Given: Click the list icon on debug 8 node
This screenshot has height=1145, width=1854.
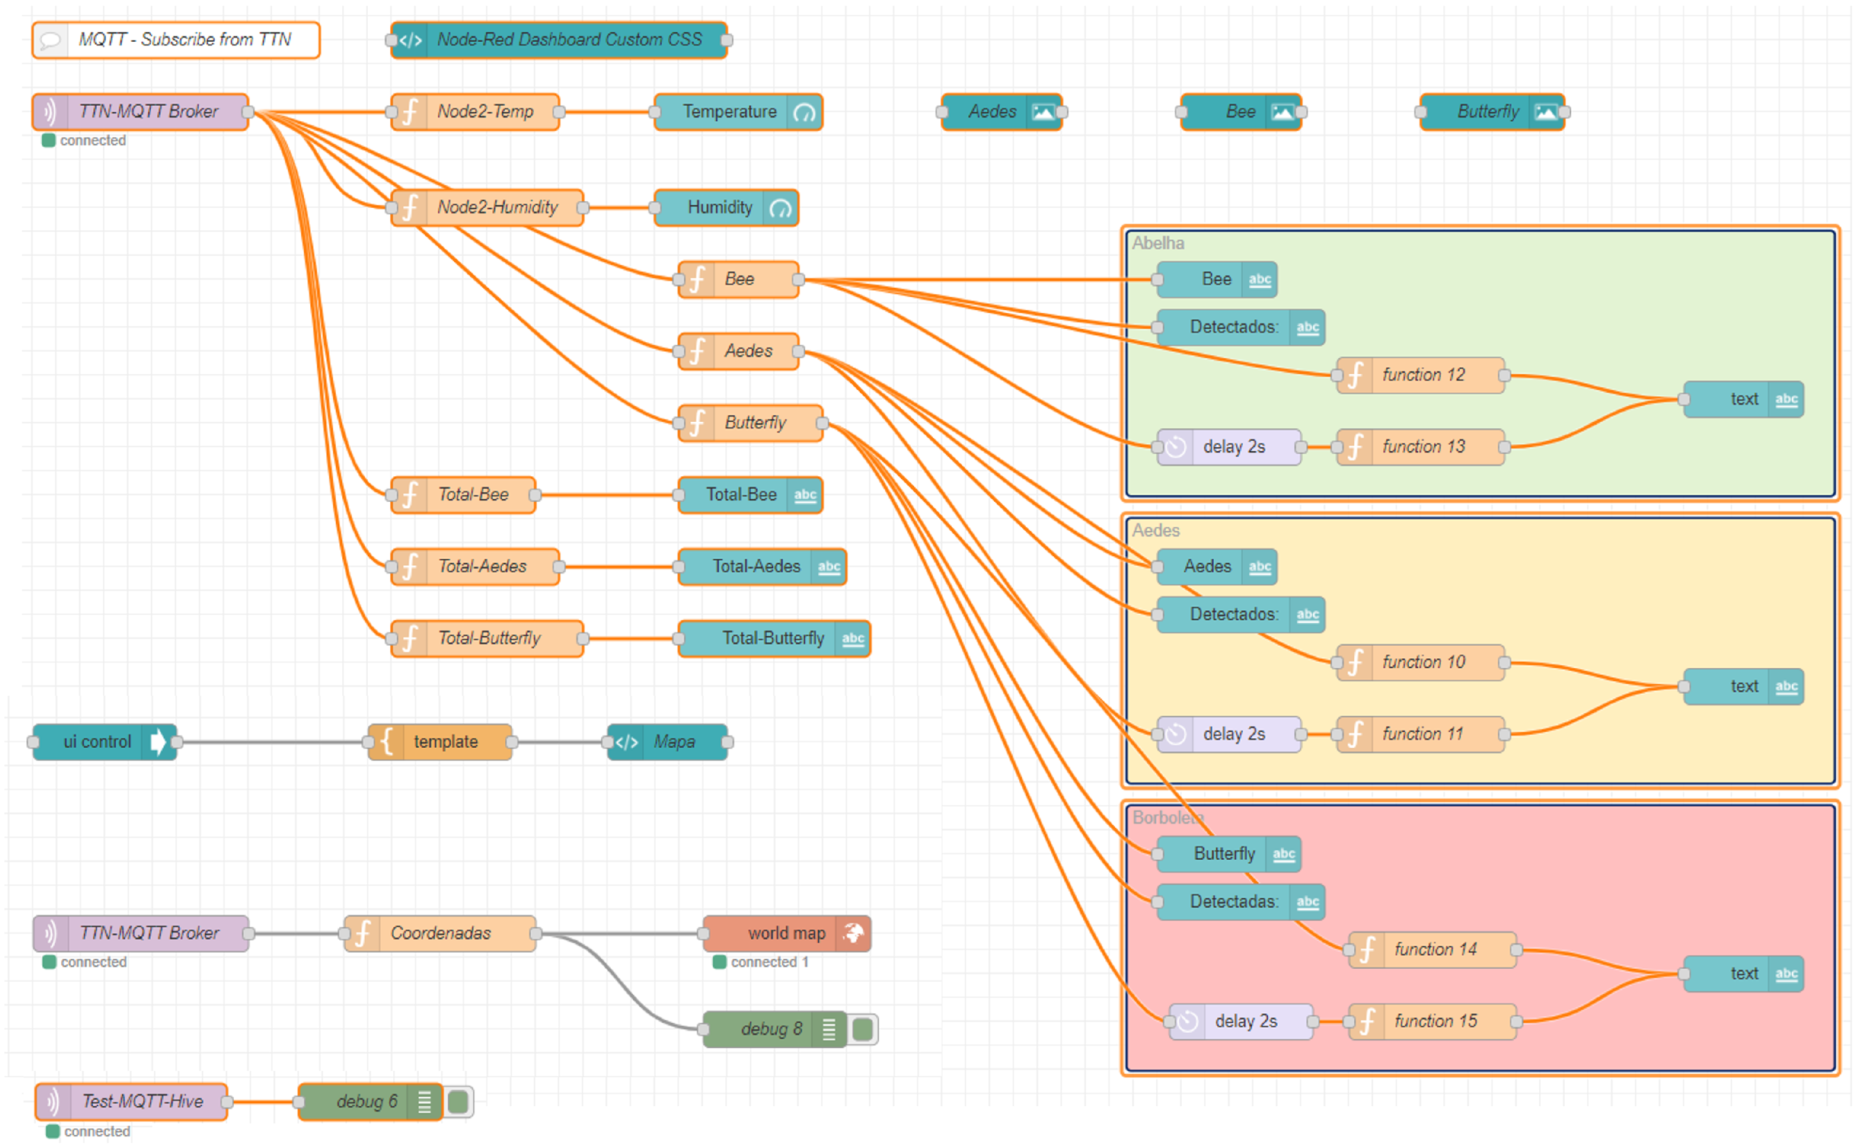Looking at the screenshot, I should pyautogui.click(x=828, y=1029).
